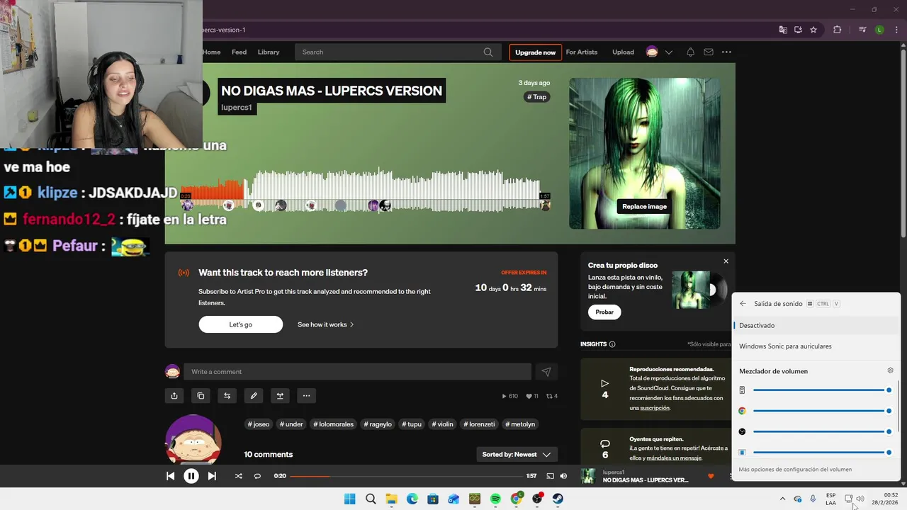
Task: Open volume mixer settings gear icon
Action: (891, 370)
